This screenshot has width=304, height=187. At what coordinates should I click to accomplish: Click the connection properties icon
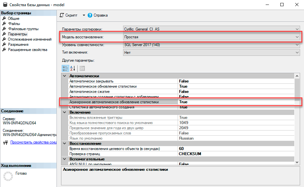[6, 142]
